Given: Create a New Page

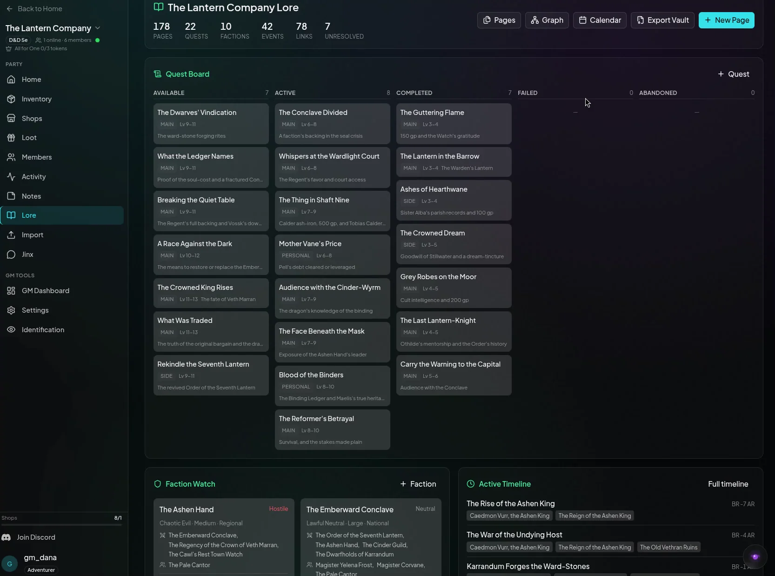Looking at the screenshot, I should coord(727,20).
